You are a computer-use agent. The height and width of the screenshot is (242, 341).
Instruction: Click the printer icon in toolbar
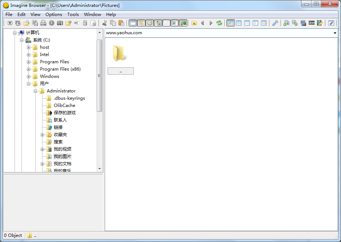point(43,23)
